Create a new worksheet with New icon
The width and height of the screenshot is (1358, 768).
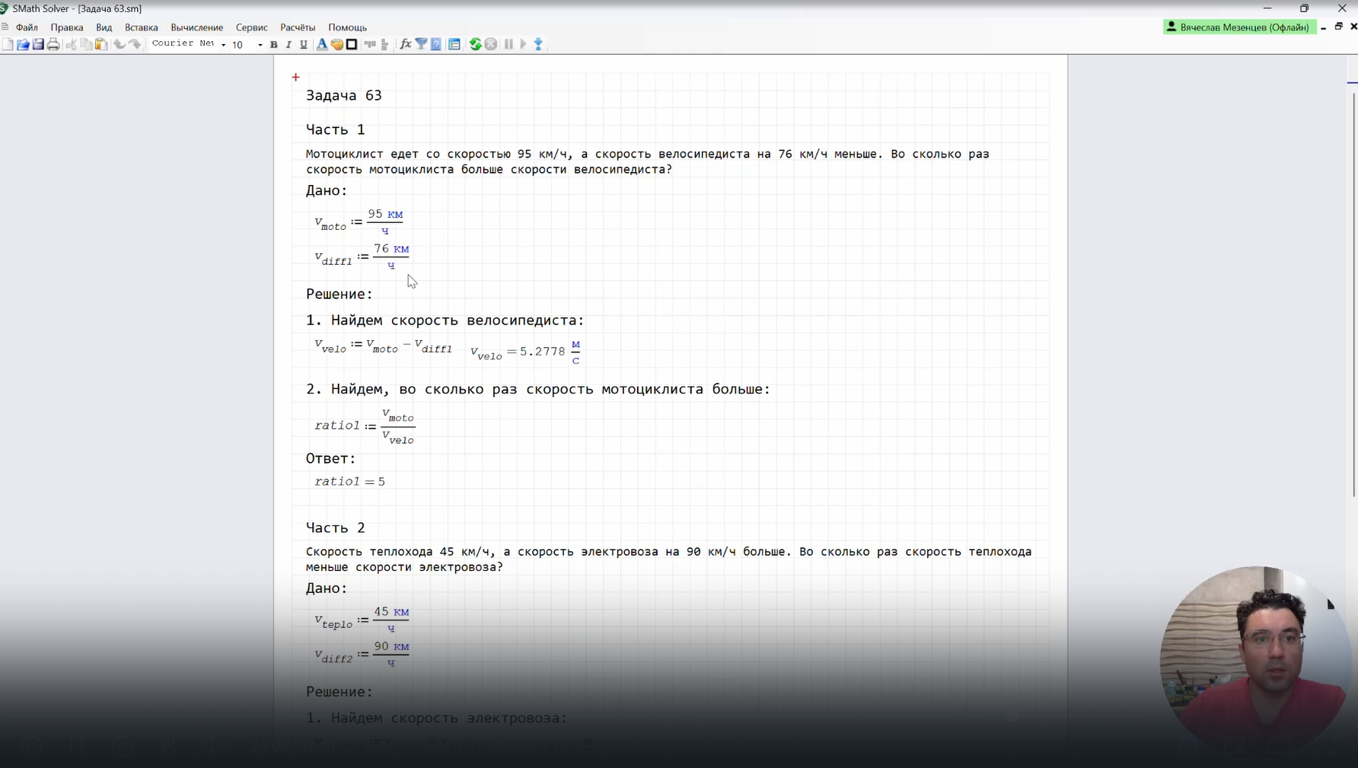8,45
